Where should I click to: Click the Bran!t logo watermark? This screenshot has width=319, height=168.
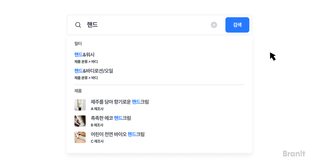(294, 154)
